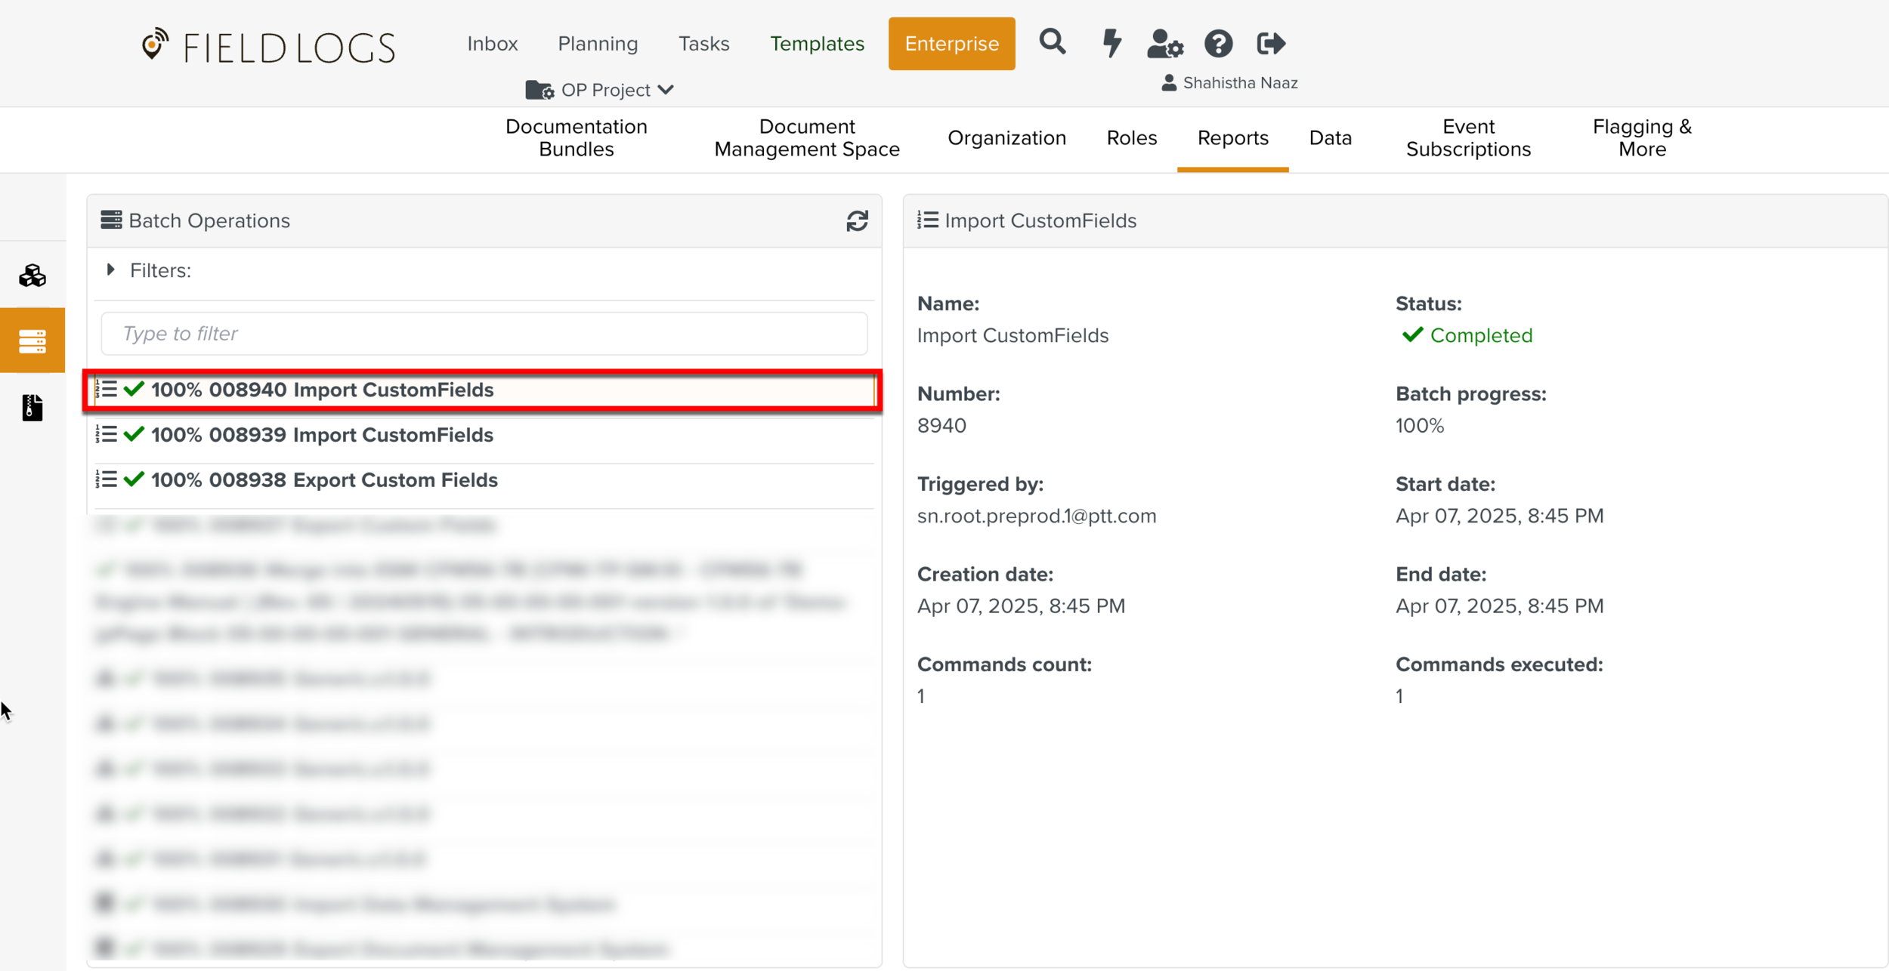Click the Enterprise button
1889x971 pixels.
951,44
